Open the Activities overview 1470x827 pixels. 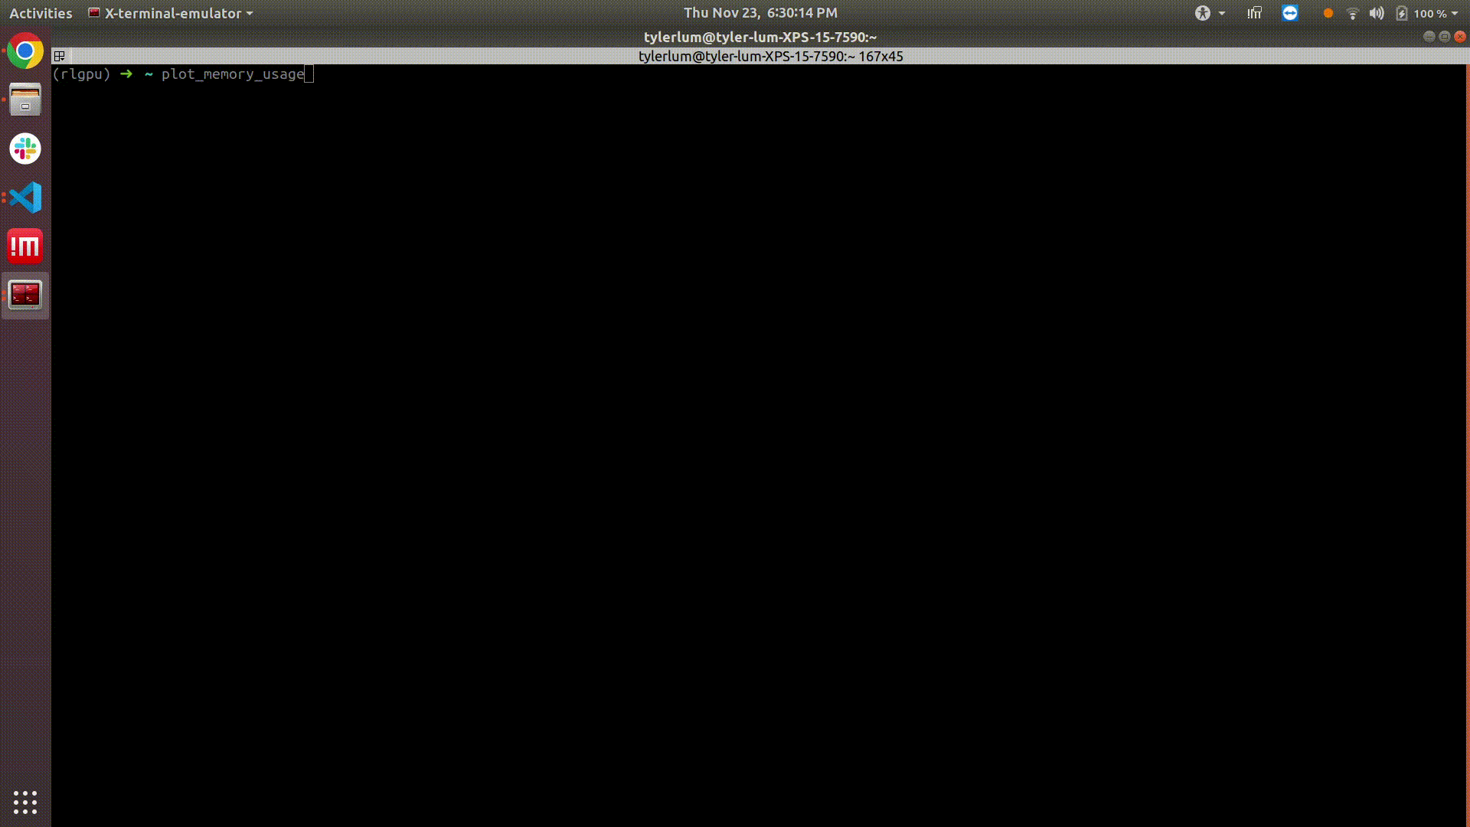pos(41,13)
